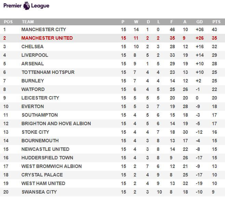Click Burnley team name

[33, 81]
